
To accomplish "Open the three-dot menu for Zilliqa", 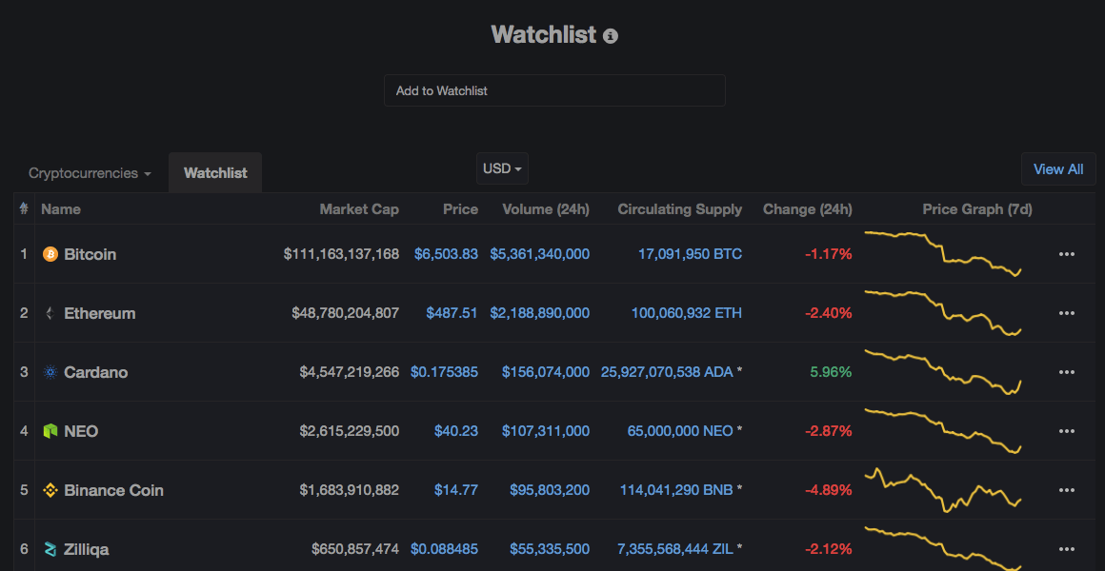I will pyautogui.click(x=1066, y=548).
